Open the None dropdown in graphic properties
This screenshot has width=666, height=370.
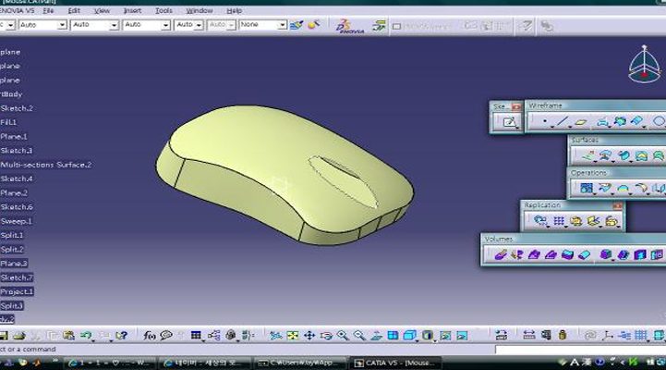coord(262,25)
